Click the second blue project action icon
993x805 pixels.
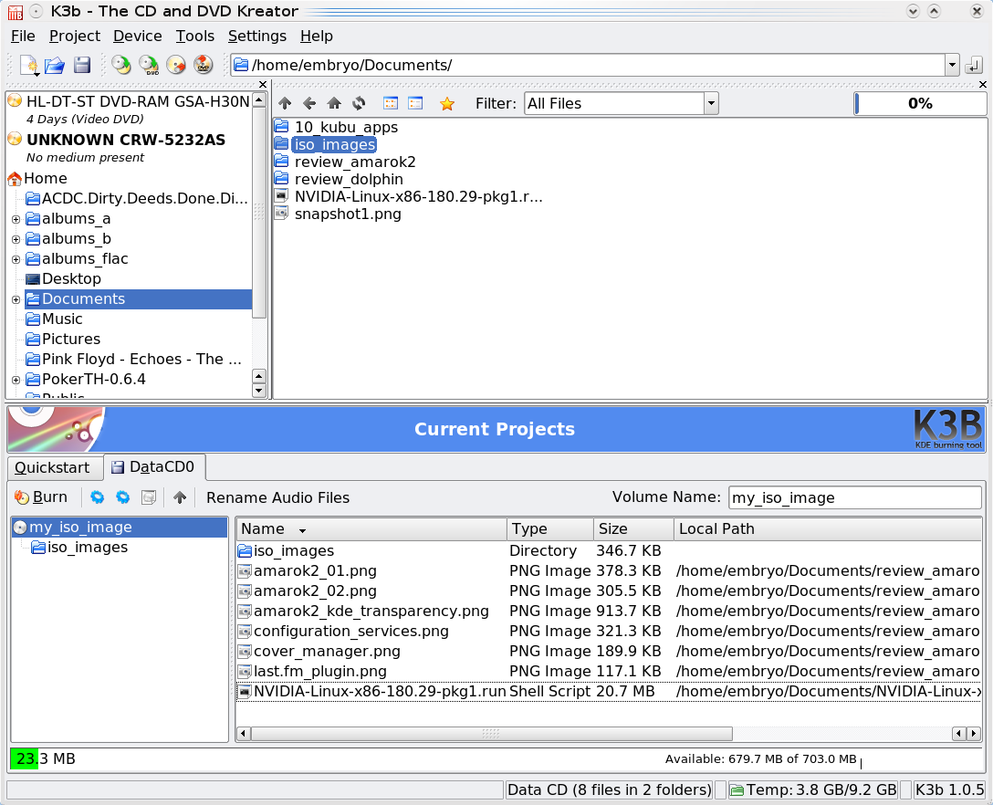point(123,497)
